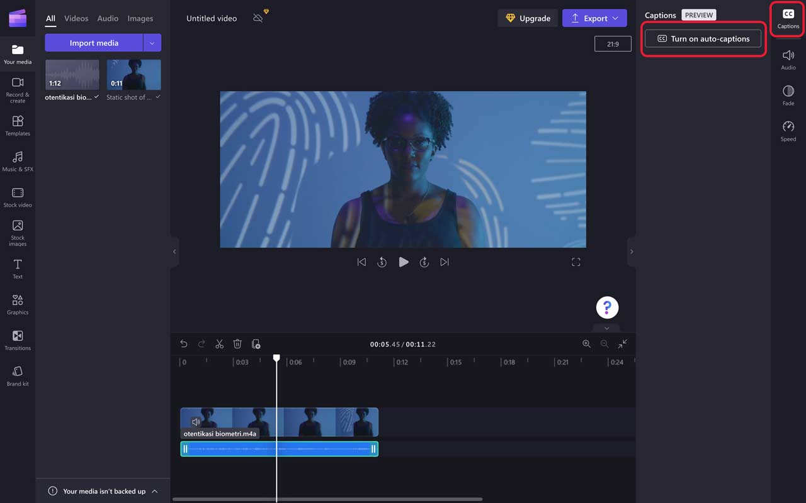Click the Upgrade button
Viewport: 806px width, 503px height.
pos(528,18)
